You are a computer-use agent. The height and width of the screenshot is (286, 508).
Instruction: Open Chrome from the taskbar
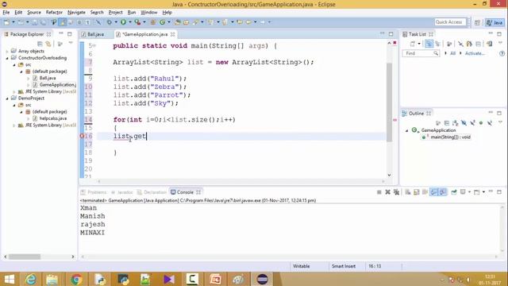pyautogui.click(x=76, y=279)
